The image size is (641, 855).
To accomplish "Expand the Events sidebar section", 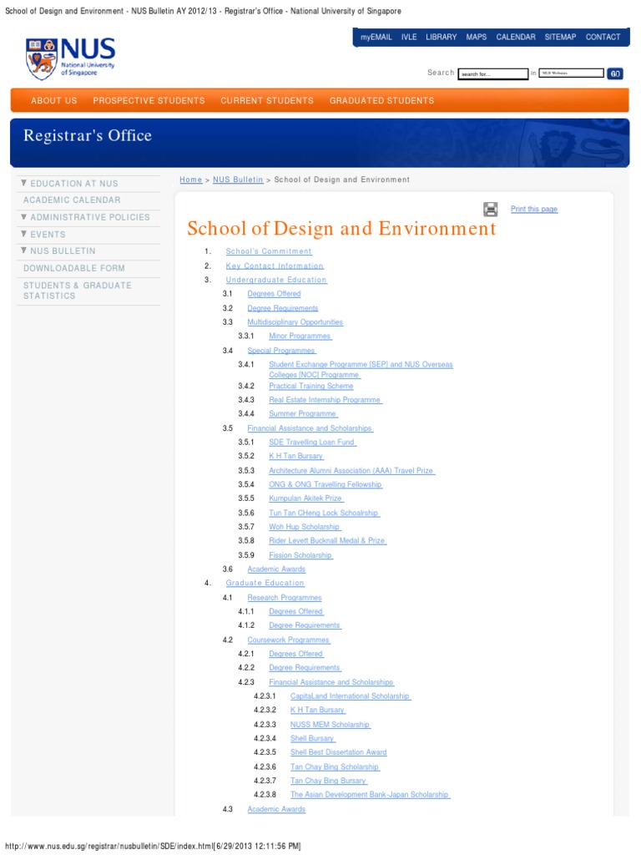I will (48, 235).
